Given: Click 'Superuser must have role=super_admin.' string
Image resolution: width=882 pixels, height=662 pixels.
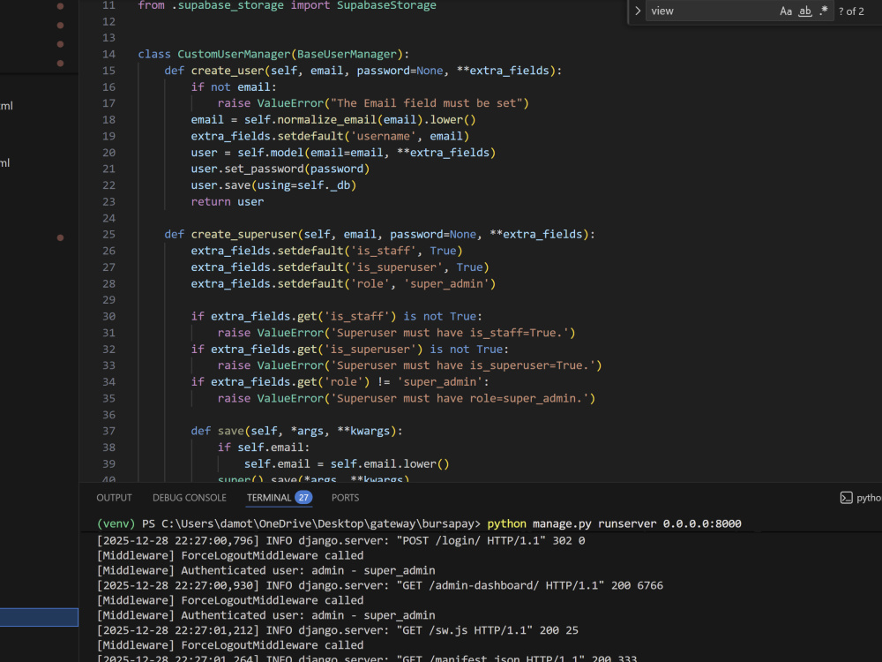Looking at the screenshot, I should [x=460, y=398].
